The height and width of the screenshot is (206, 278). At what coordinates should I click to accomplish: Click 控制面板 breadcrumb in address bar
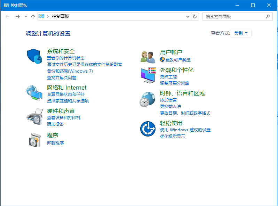pos(61,16)
